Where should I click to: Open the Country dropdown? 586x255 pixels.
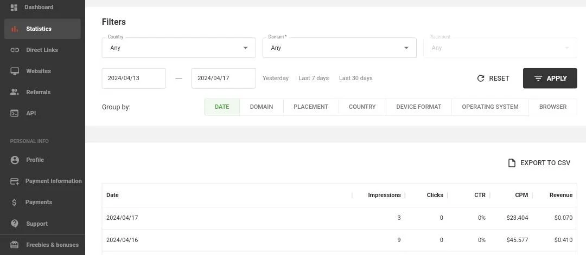pos(179,48)
